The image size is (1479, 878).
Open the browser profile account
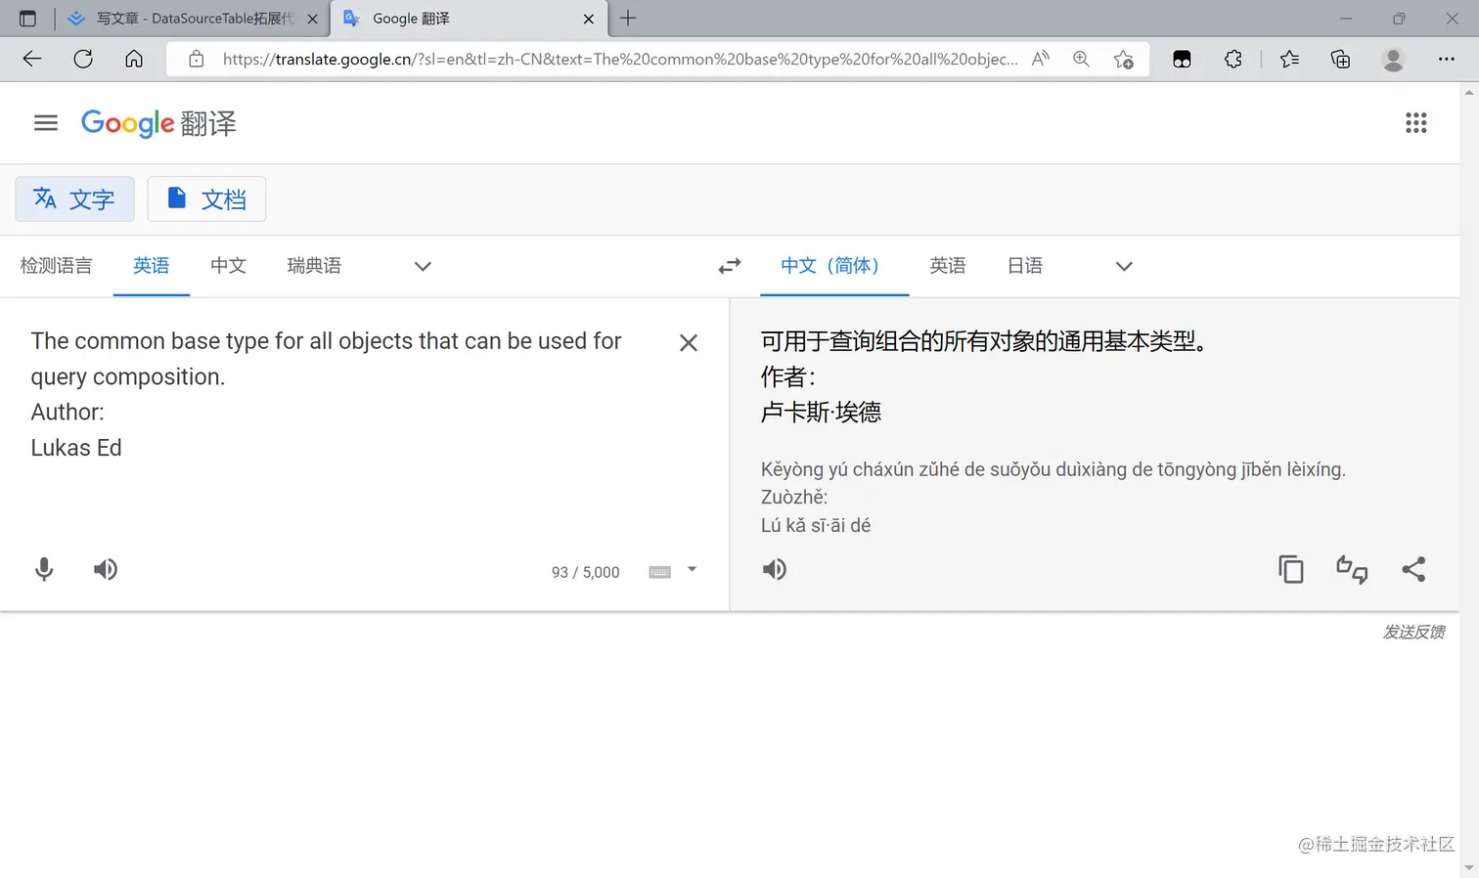[x=1393, y=60]
